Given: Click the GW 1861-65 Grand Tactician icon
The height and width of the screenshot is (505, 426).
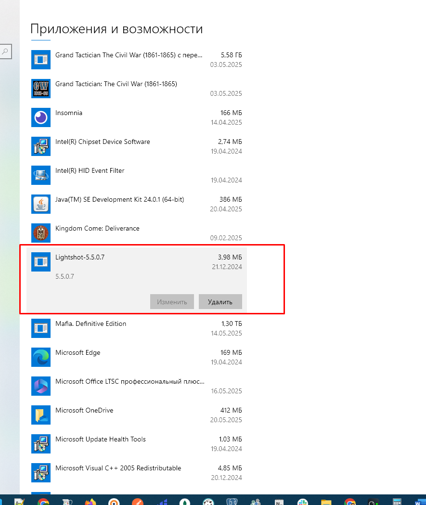Looking at the screenshot, I should click(41, 89).
